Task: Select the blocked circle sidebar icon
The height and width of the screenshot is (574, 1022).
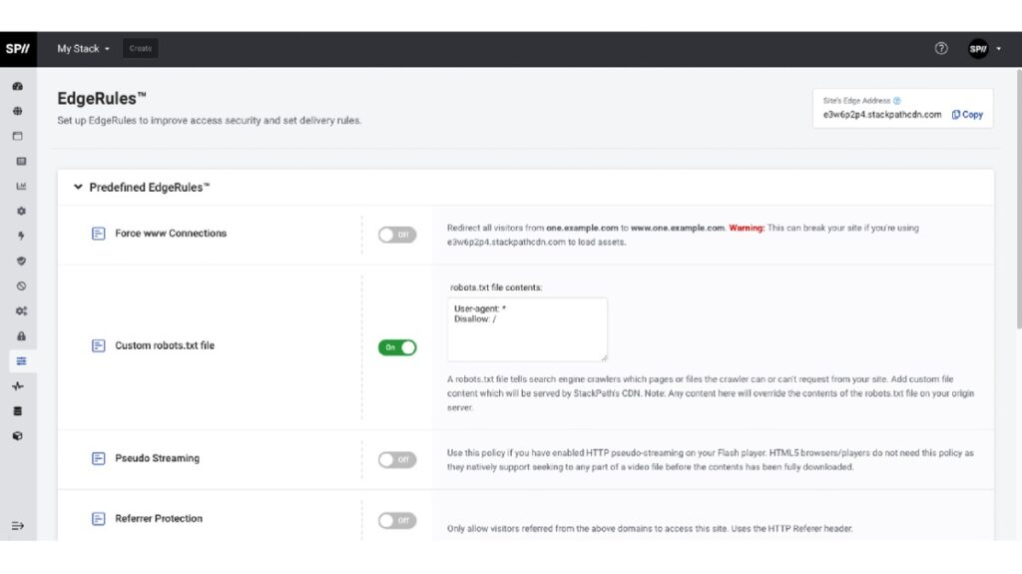Action: pyautogui.click(x=21, y=287)
